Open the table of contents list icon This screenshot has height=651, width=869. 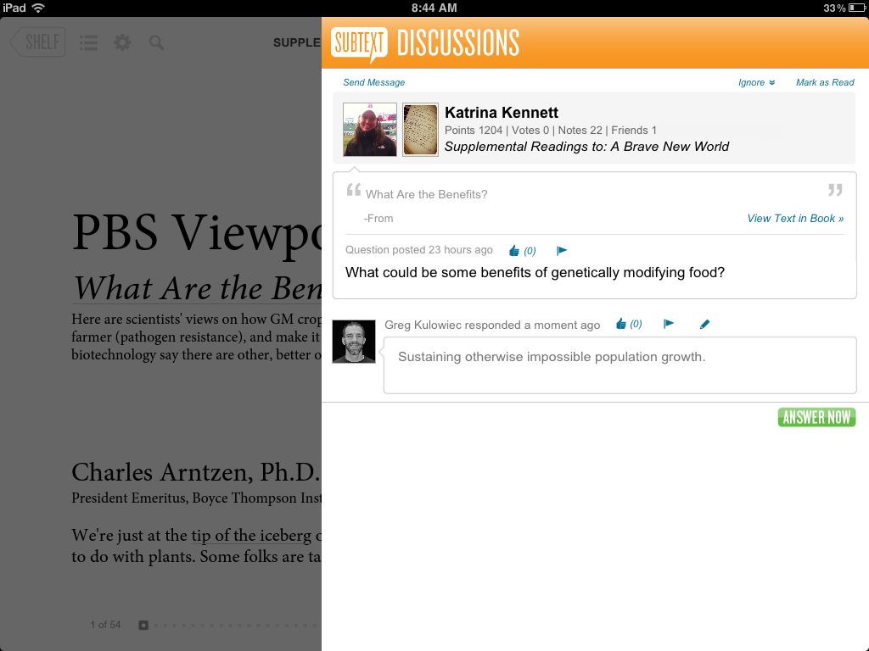[x=88, y=42]
